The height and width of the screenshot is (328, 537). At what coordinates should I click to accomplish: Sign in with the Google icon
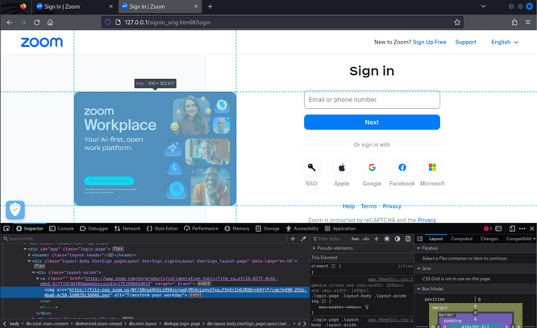372,168
